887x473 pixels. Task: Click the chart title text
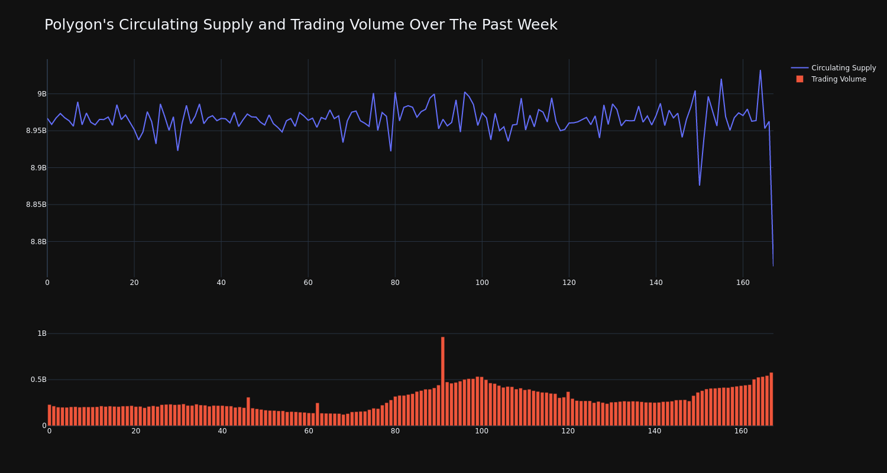(x=300, y=25)
